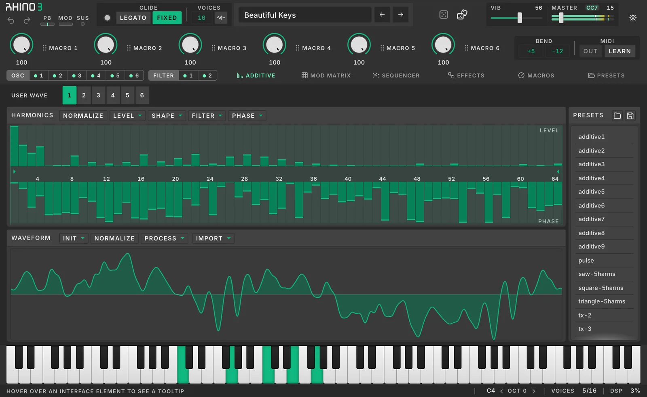
Task: Toggle FIXED glide mode
Action: pyautogui.click(x=167, y=18)
